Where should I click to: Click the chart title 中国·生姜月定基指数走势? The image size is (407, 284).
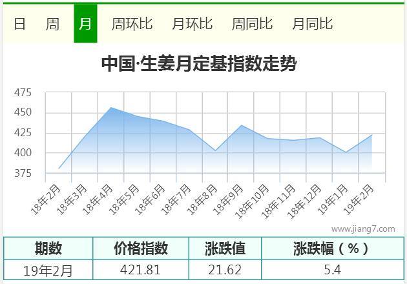click(199, 63)
